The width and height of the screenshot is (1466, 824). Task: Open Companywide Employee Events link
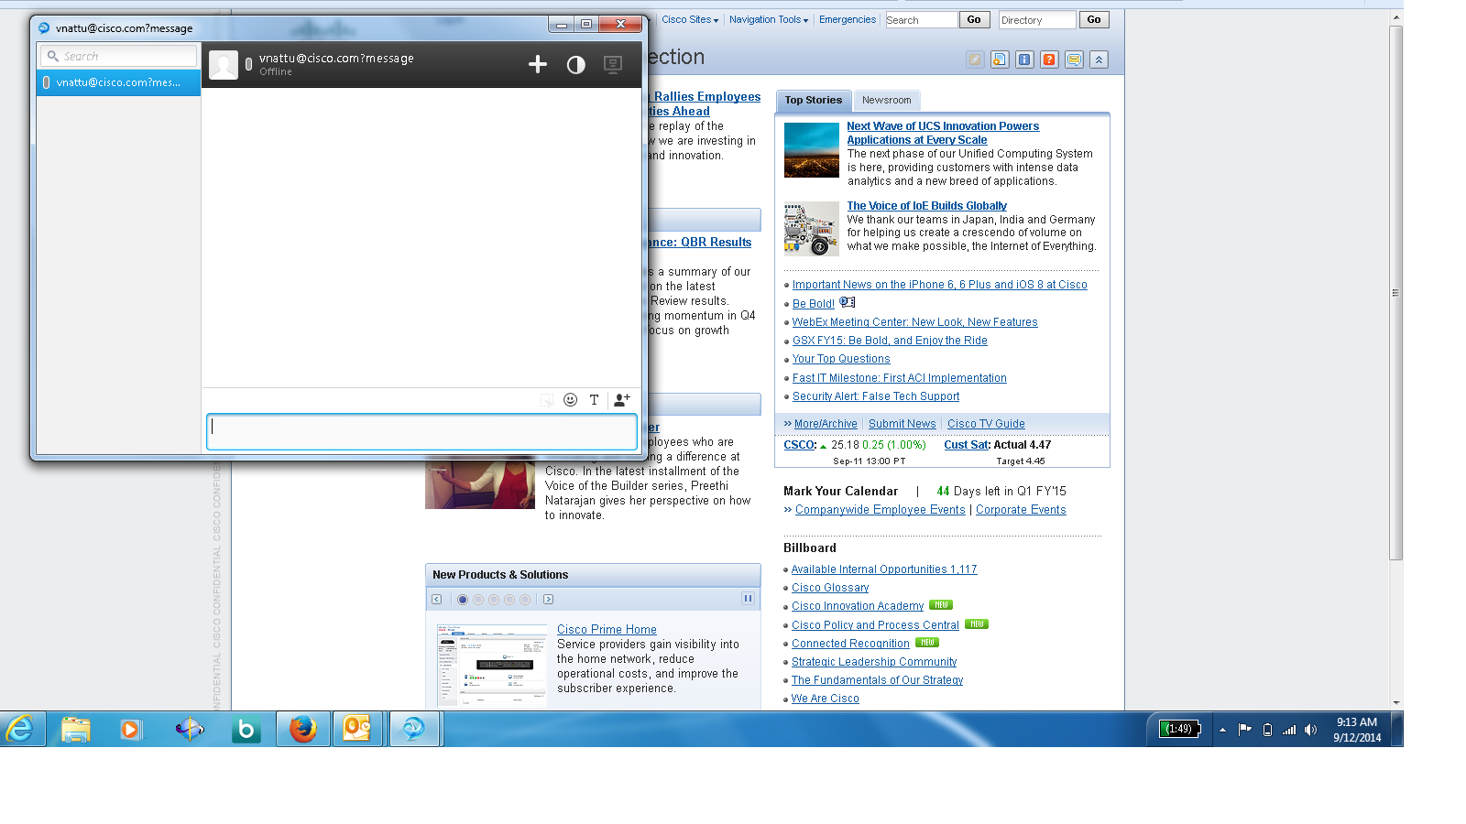click(x=880, y=510)
